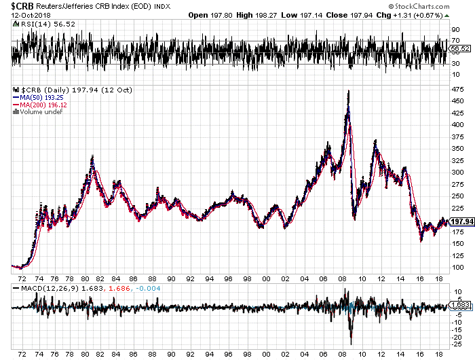Screen dimensions: 475x360
Task: Click the $CRB ticker symbol title
Action: point(22,6)
